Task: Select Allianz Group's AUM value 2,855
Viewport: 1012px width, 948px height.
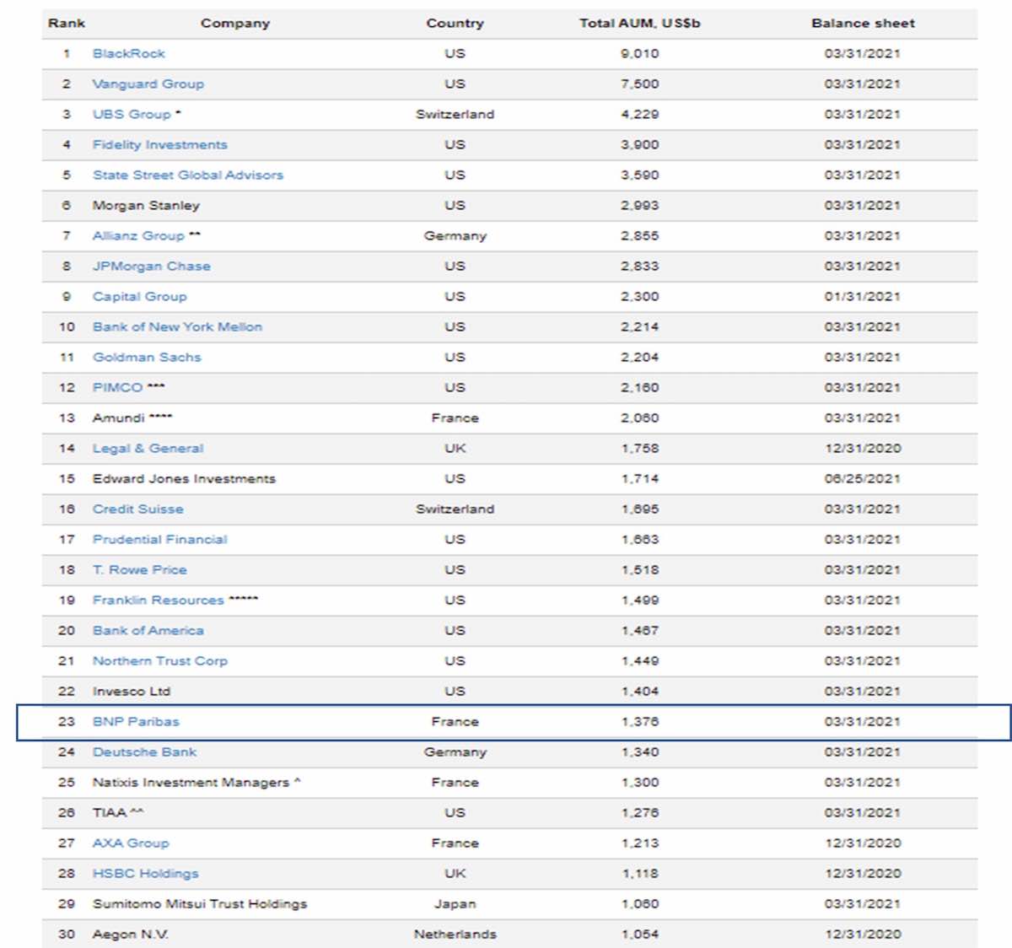Action: [640, 235]
